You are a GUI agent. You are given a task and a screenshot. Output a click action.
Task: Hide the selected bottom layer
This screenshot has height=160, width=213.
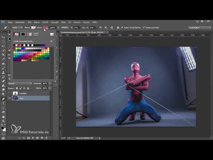[9, 98]
